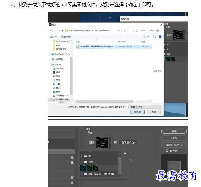Click 贴紧原点(A) snap to origin button
This screenshot has height=187, width=201.
pyautogui.click(x=128, y=142)
